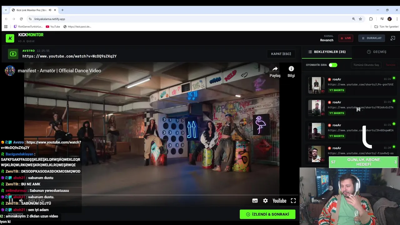The width and height of the screenshot is (400, 225).
Task: Click YT SHORTS tag on the 2h480npwWIA entry
Action: coord(337,136)
